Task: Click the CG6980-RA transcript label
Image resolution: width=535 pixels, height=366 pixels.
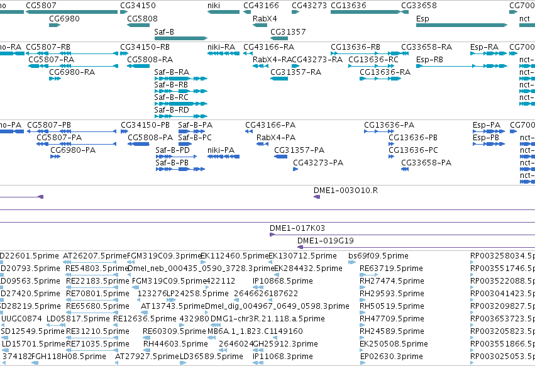Action: [x=72, y=72]
